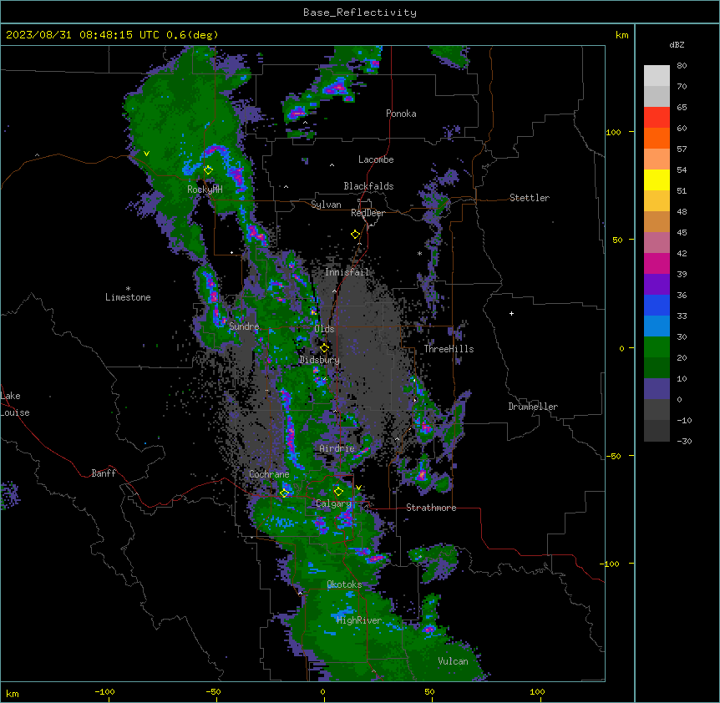Click the yellow V marker northeast of Calgary
This screenshot has height=703, width=720.
[358, 488]
